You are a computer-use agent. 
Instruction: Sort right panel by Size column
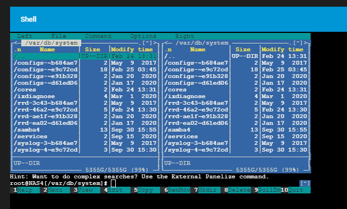pyautogui.click(x=243, y=50)
